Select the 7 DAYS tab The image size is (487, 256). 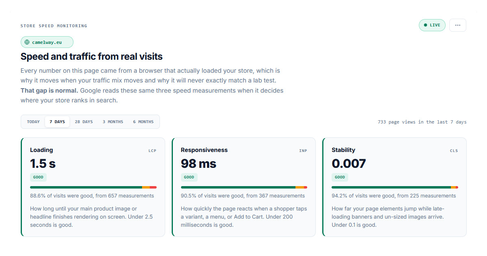pyautogui.click(x=57, y=122)
